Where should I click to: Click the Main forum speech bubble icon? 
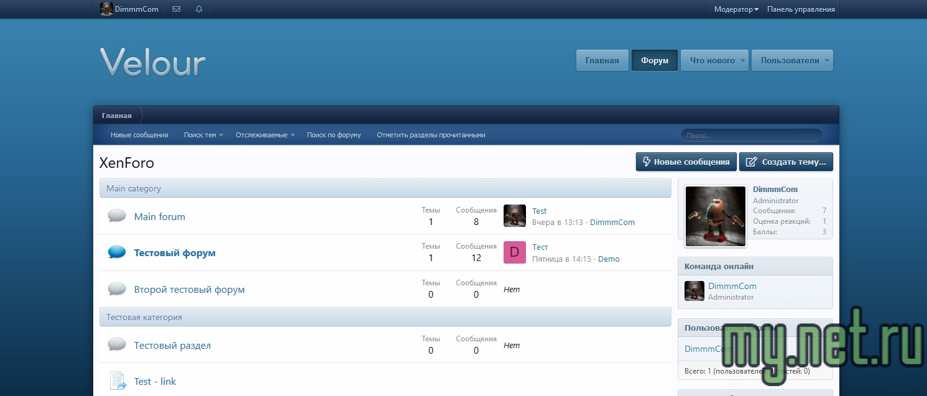pos(117,216)
